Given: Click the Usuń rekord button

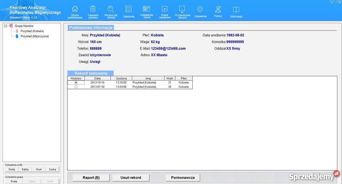Looking at the screenshot, I should 131,178.
